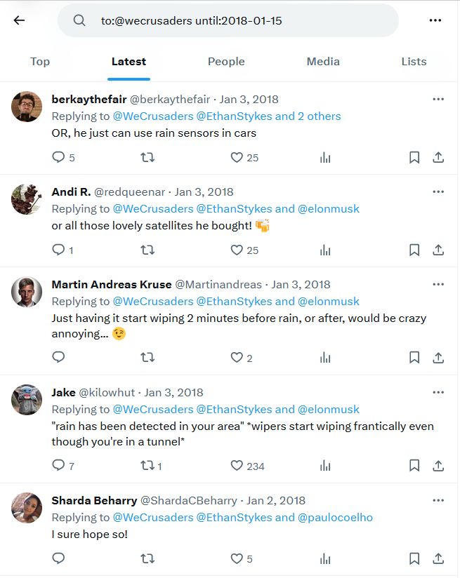
Task: Go back using the left arrow
Action: click(19, 20)
